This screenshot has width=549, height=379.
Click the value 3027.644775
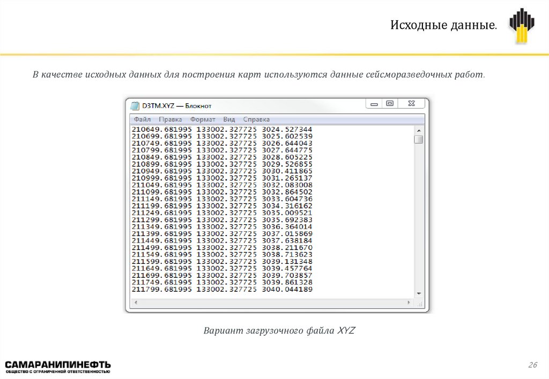tap(287, 150)
